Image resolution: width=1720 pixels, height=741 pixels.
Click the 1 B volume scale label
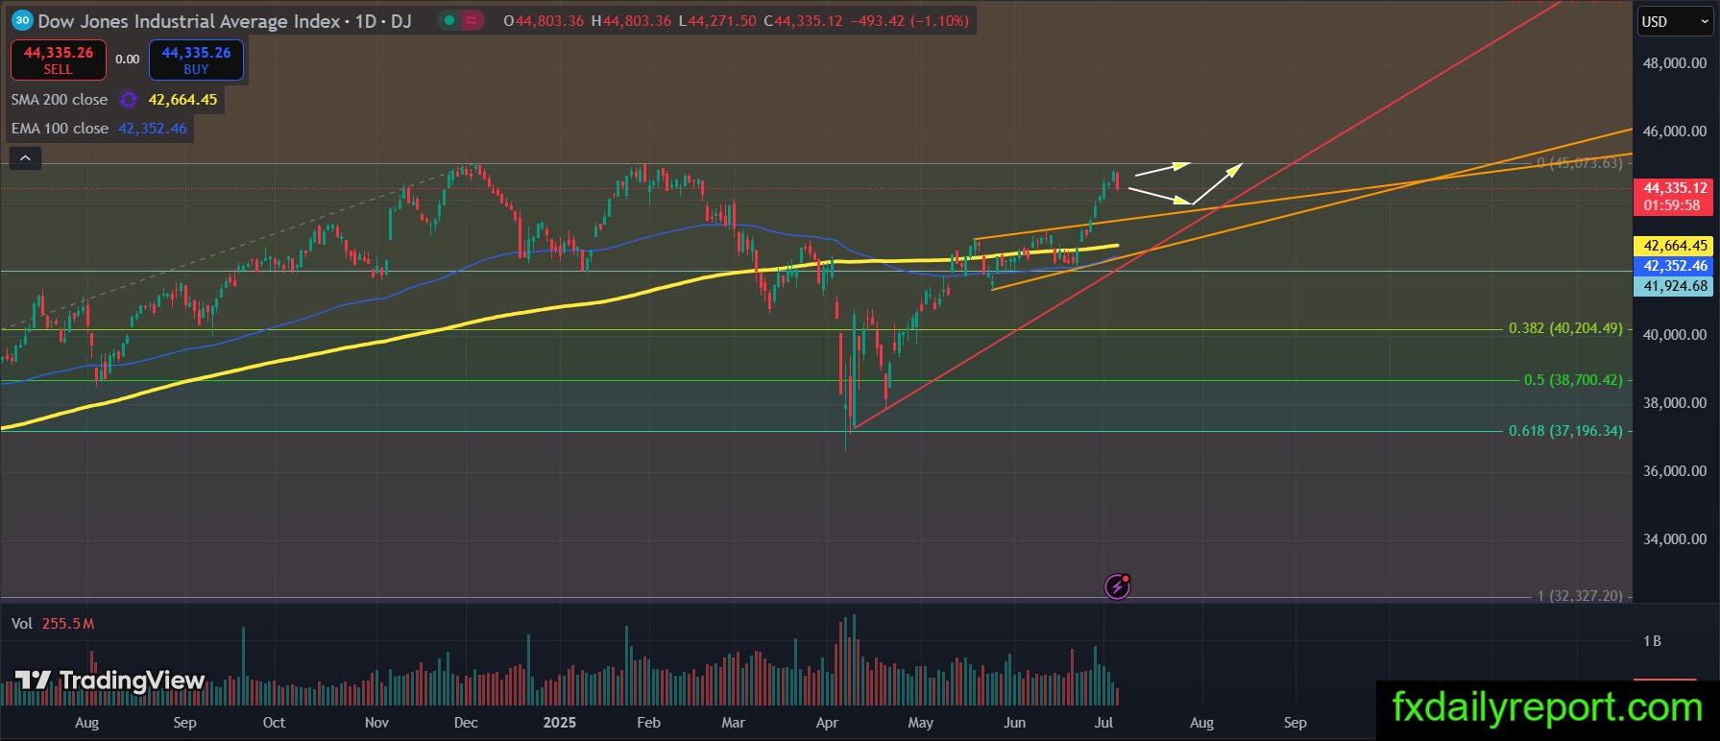pos(1652,641)
